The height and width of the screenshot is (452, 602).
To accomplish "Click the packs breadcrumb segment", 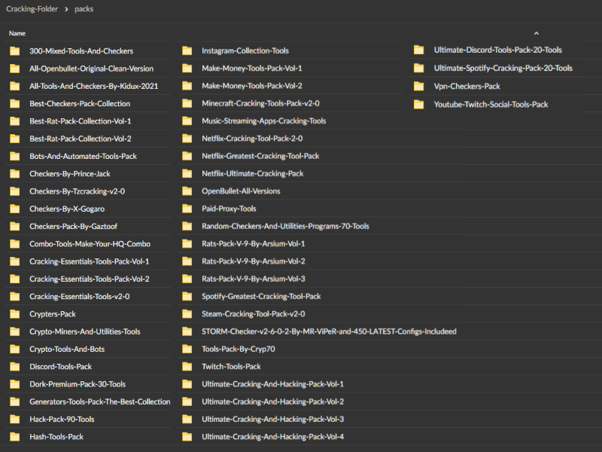I will pyautogui.click(x=84, y=9).
